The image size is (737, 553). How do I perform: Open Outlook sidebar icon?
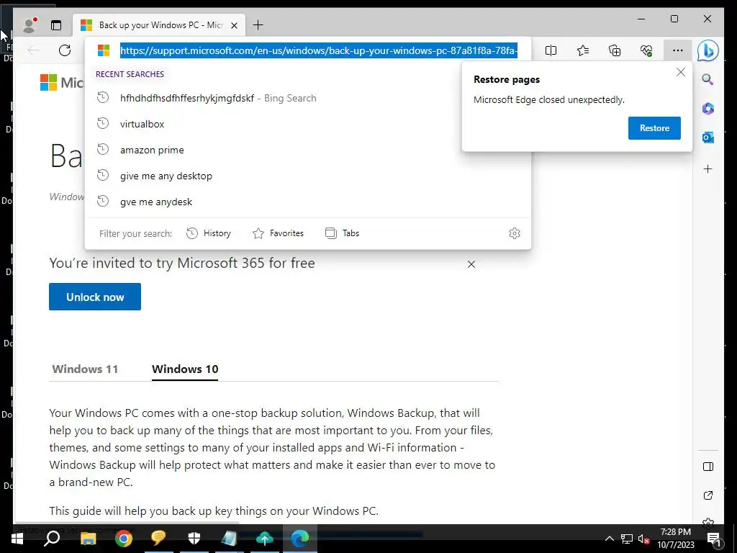point(708,138)
